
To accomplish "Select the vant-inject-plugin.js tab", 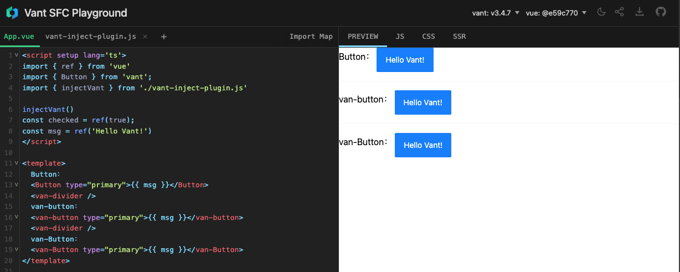I will pyautogui.click(x=90, y=37).
